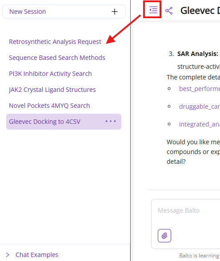The width and height of the screenshot is (220, 261).
Task: Open the integrated_ana file link
Action: click(200, 124)
